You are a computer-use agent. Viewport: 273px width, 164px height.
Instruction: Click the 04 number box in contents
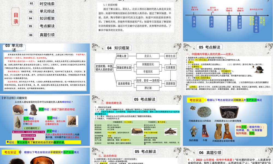point(31,18)
